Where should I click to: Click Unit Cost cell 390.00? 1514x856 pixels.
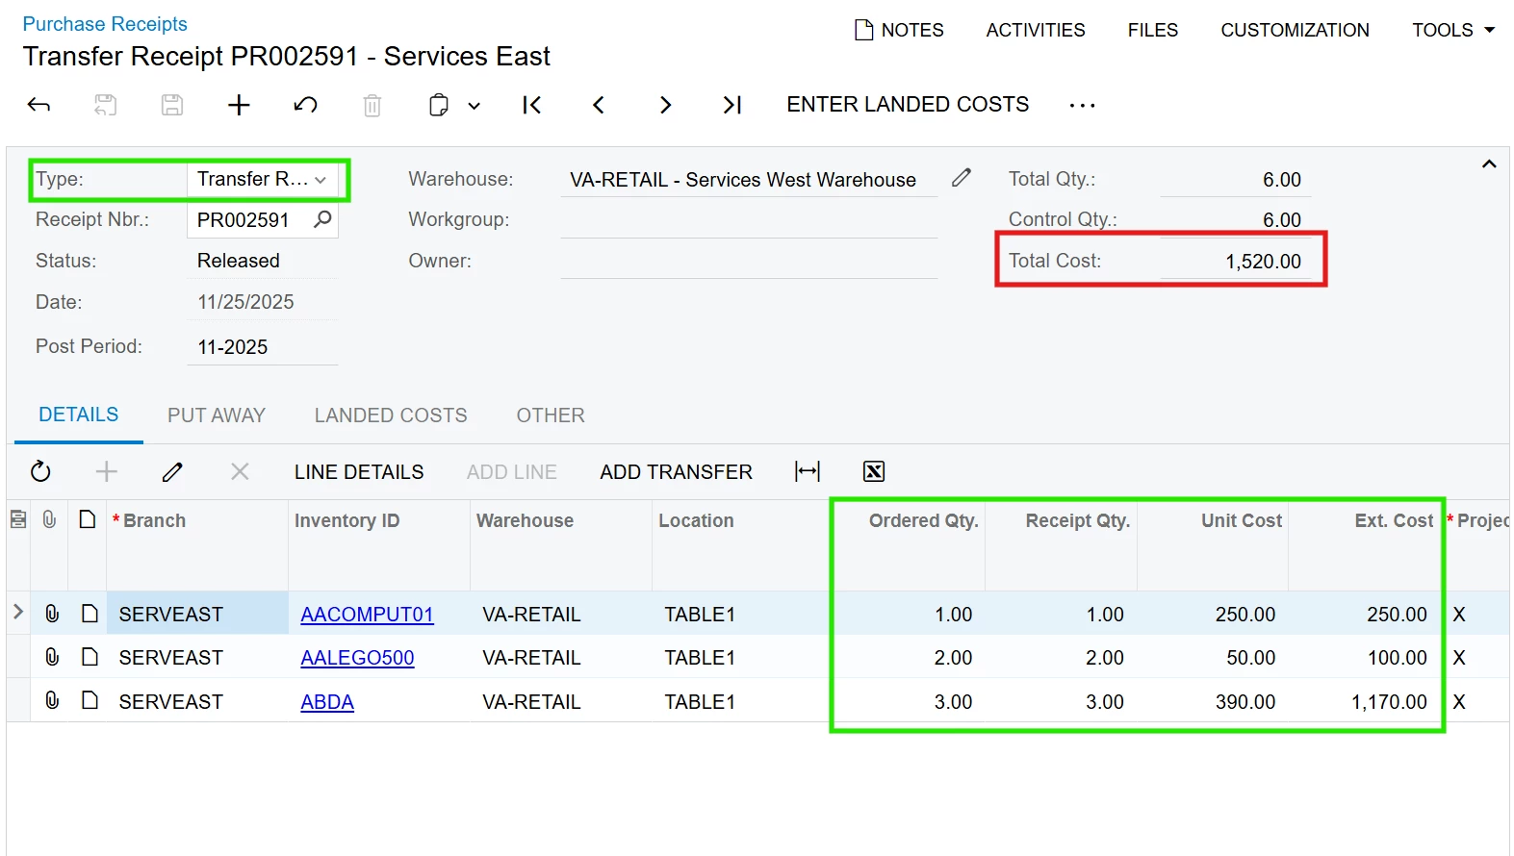click(1213, 702)
